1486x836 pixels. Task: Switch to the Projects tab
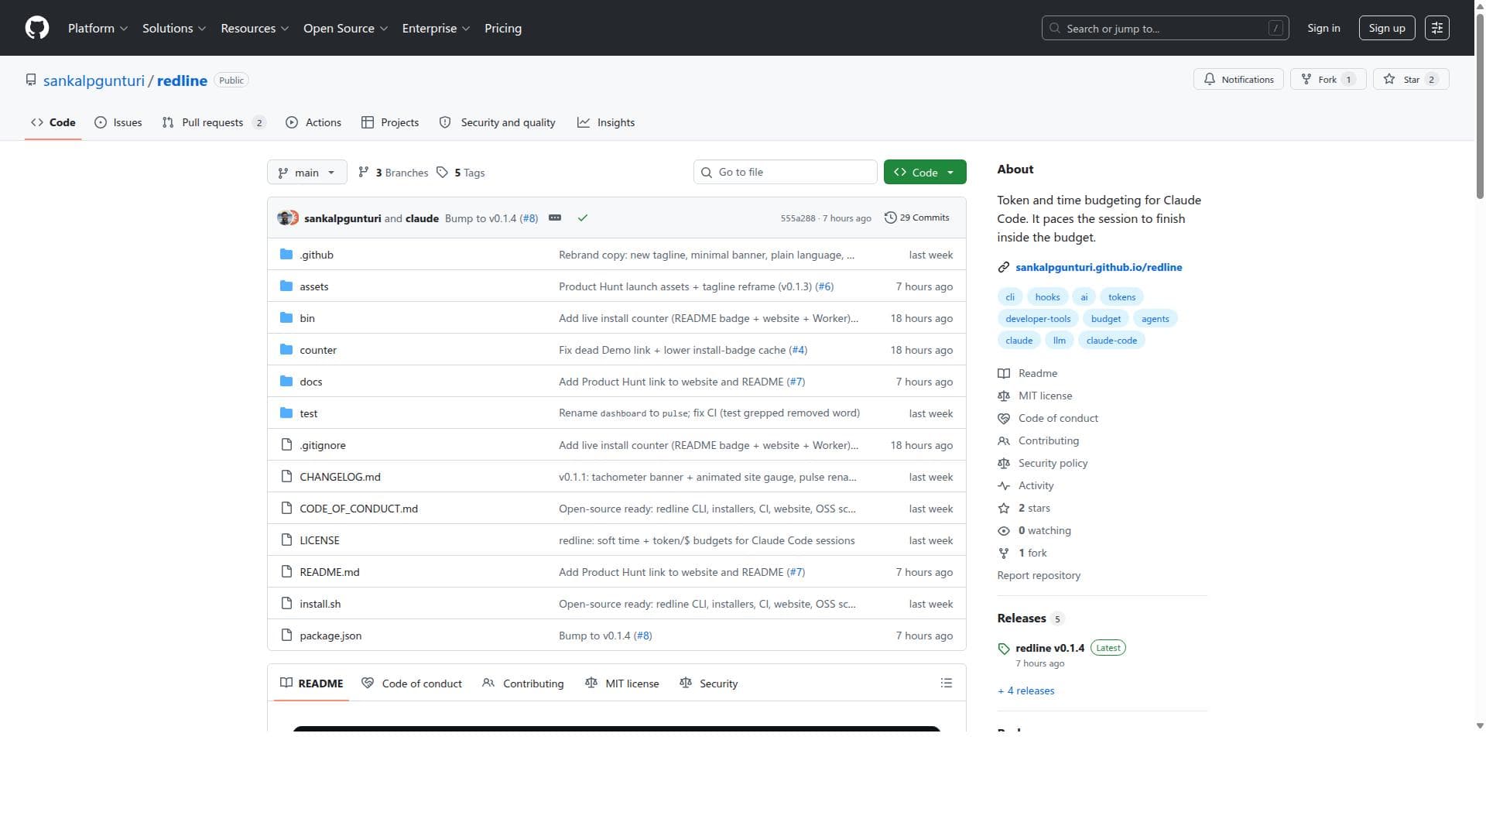point(390,122)
